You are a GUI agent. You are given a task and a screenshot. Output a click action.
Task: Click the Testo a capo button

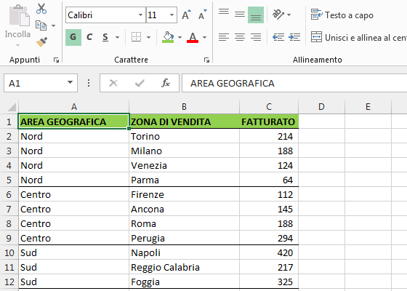pos(342,15)
